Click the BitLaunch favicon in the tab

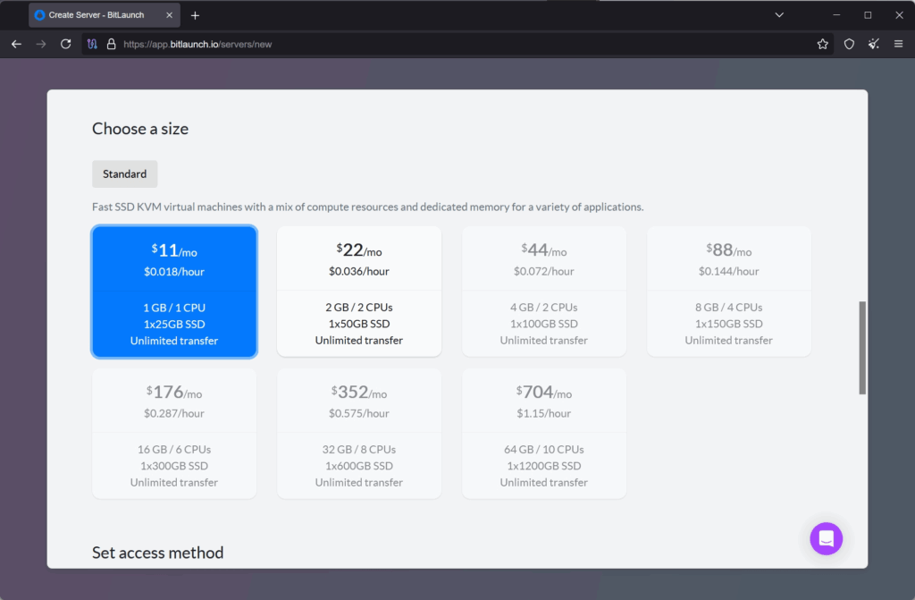pyautogui.click(x=39, y=15)
